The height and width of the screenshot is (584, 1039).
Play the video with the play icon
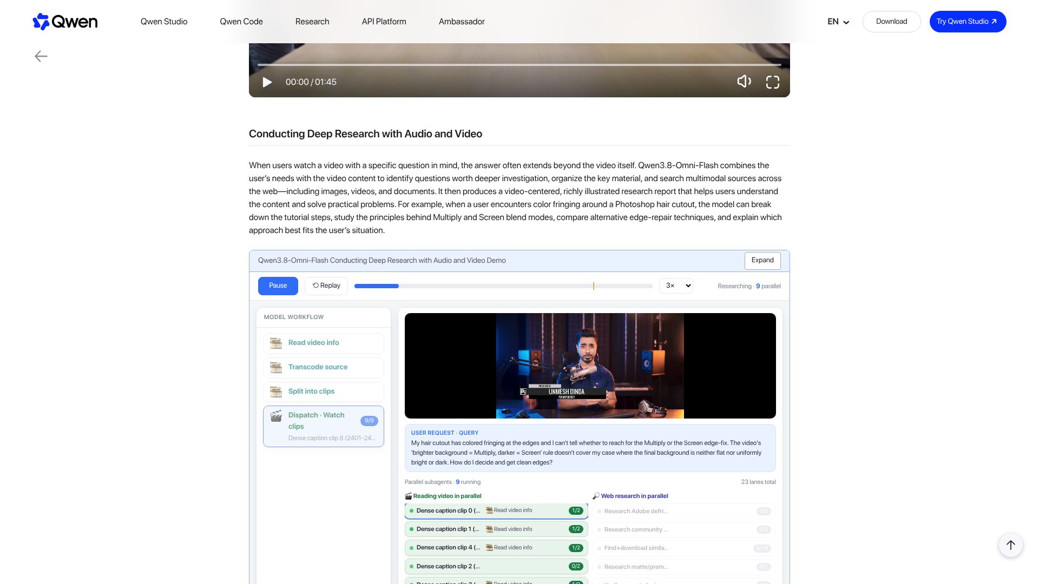tap(267, 82)
